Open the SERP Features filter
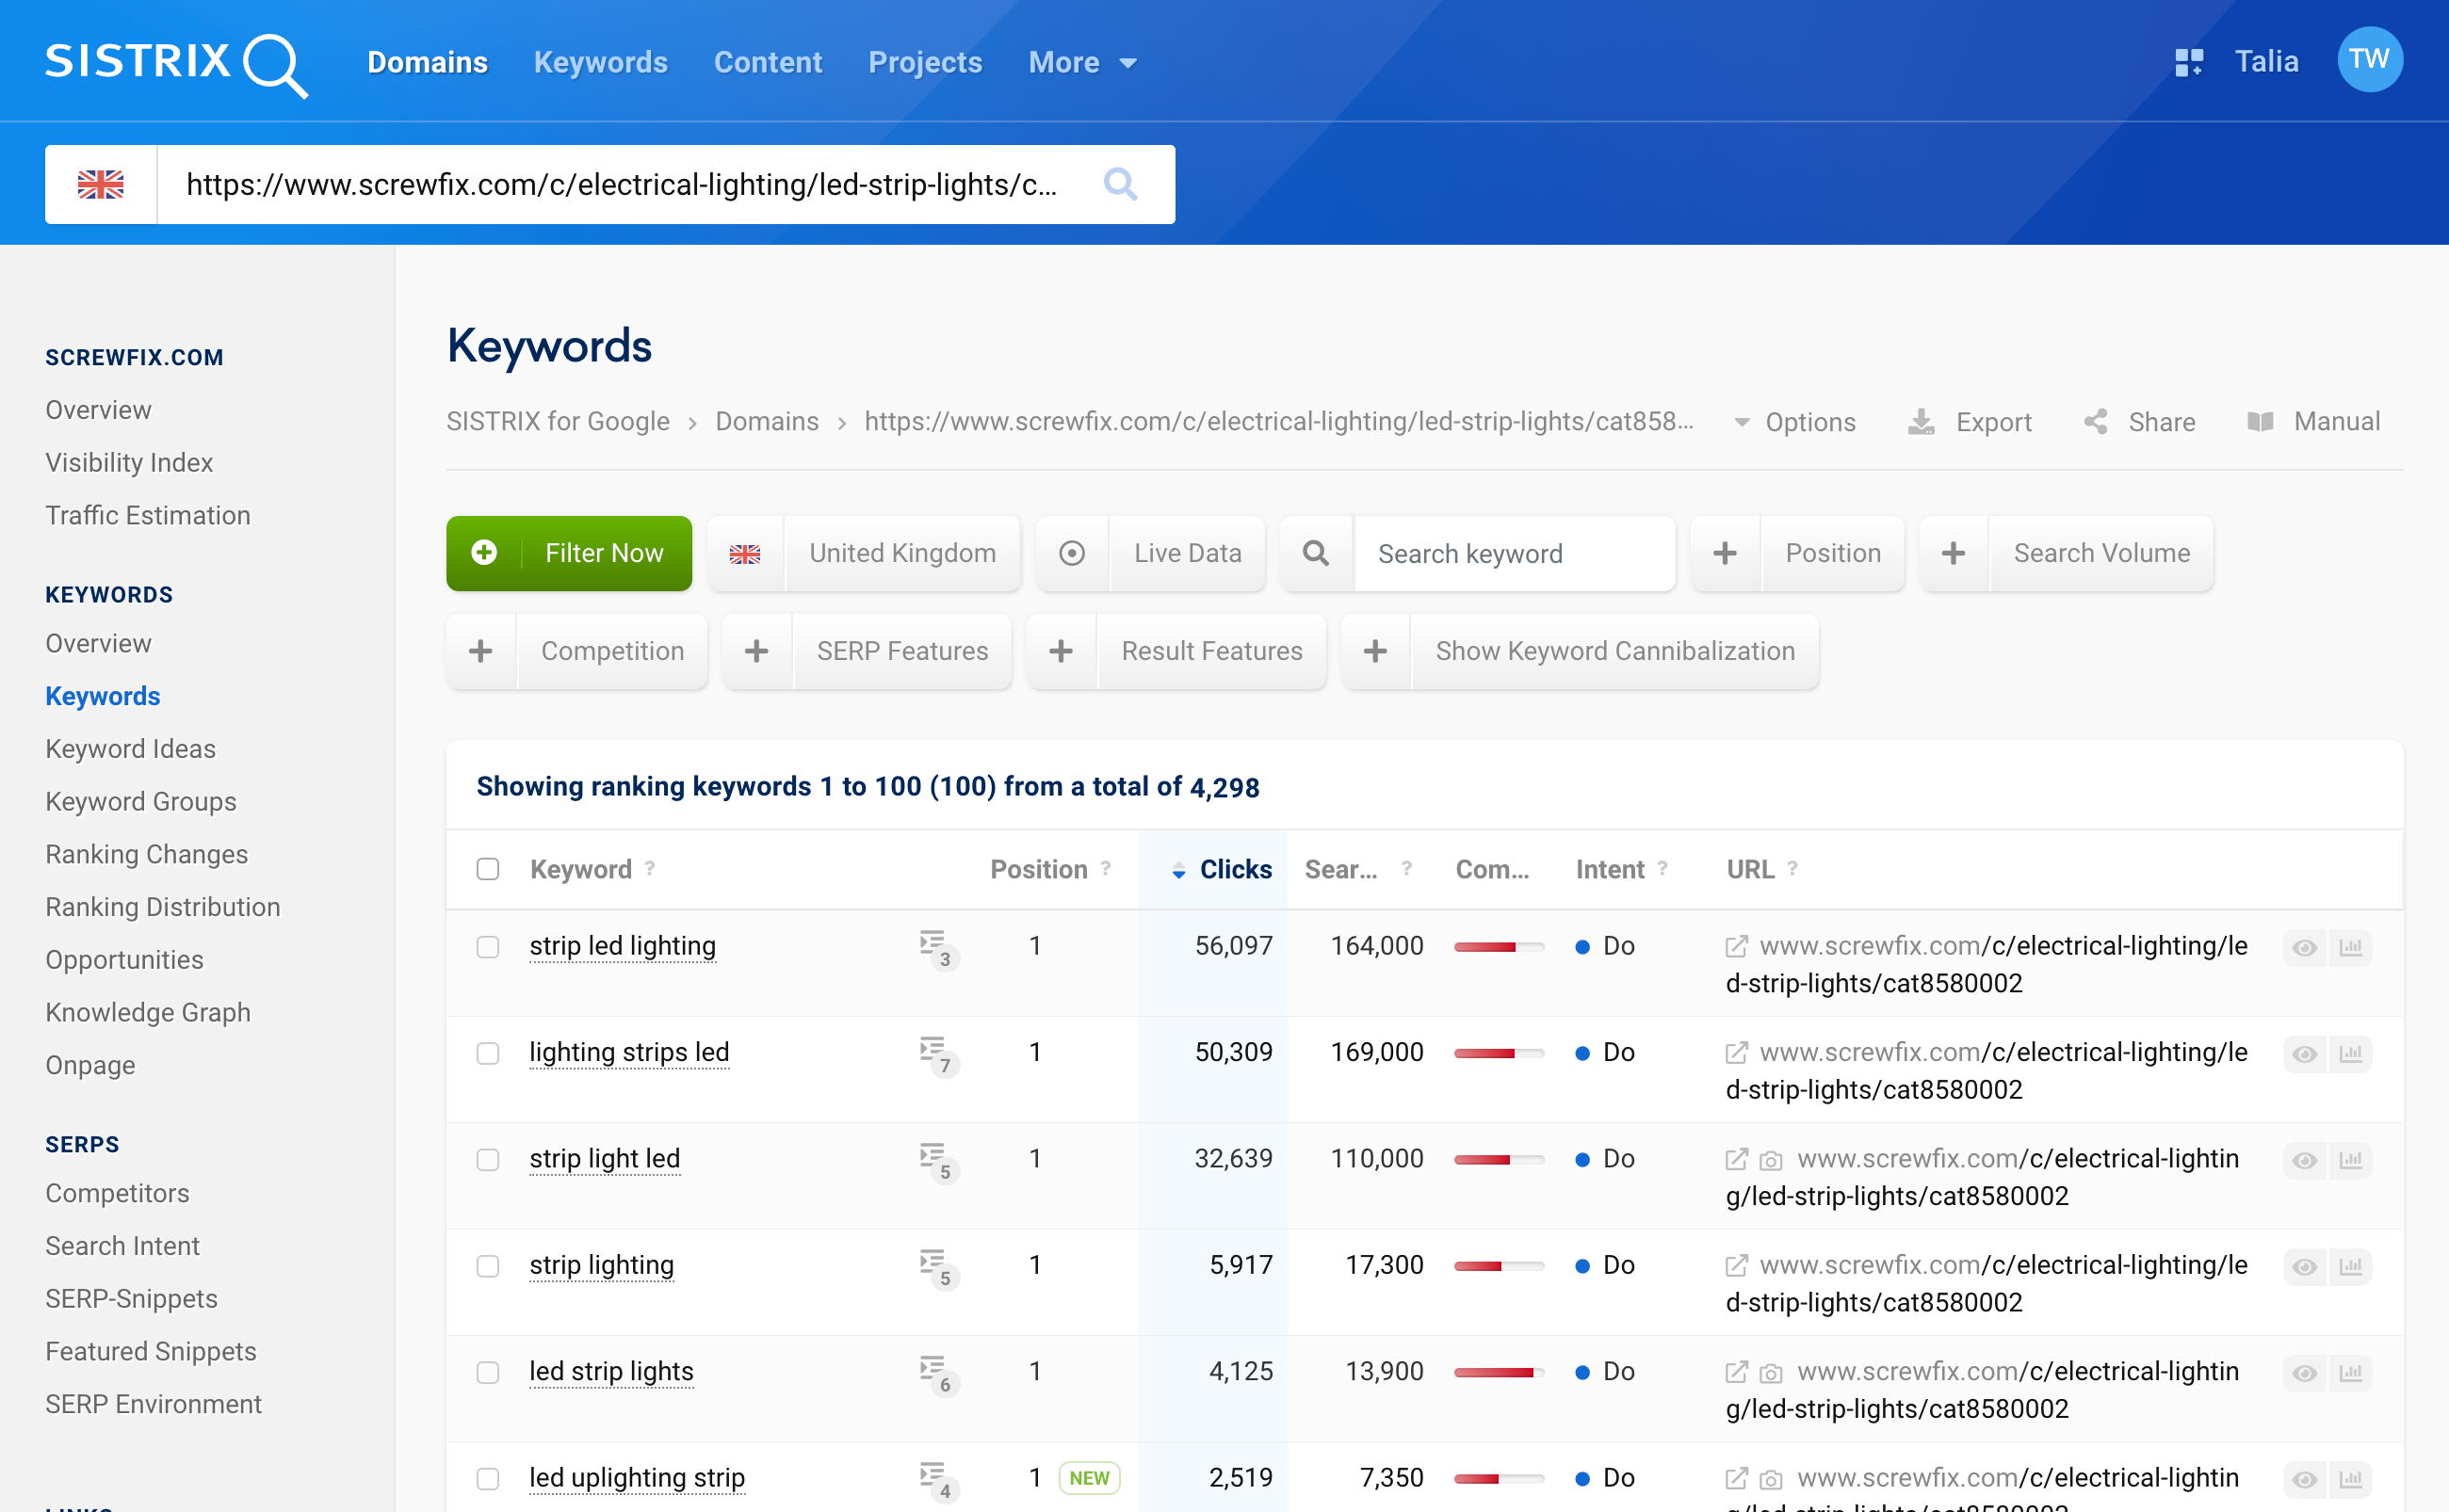2449x1512 pixels. coord(868,651)
